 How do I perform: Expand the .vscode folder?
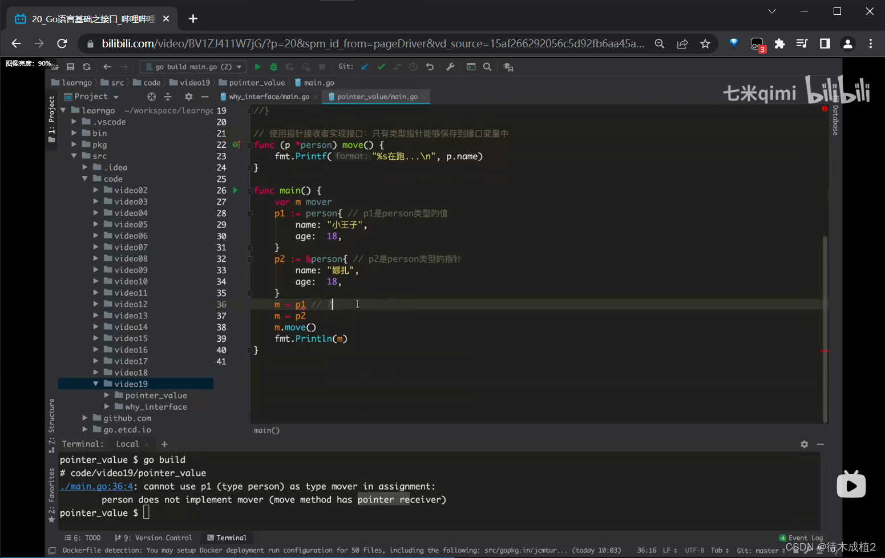(x=74, y=122)
